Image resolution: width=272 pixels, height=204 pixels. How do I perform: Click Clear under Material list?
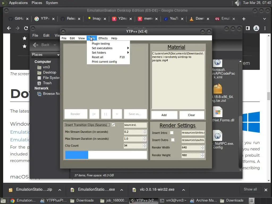pyautogui.click(x=192, y=115)
